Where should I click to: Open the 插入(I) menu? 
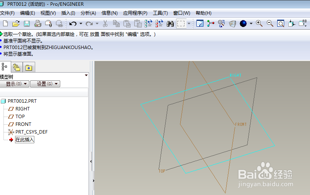68,13
